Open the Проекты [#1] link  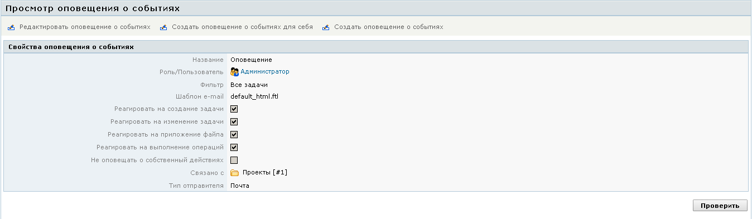coord(265,173)
